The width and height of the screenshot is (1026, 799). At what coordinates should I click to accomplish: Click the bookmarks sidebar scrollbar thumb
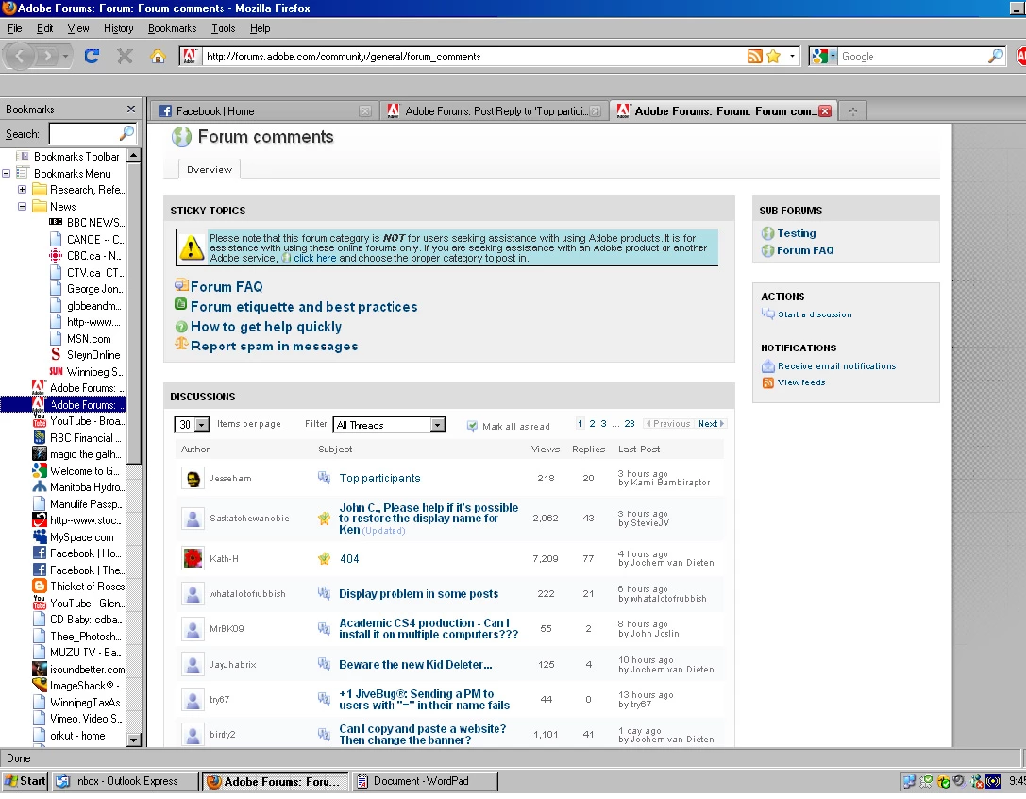[133, 313]
